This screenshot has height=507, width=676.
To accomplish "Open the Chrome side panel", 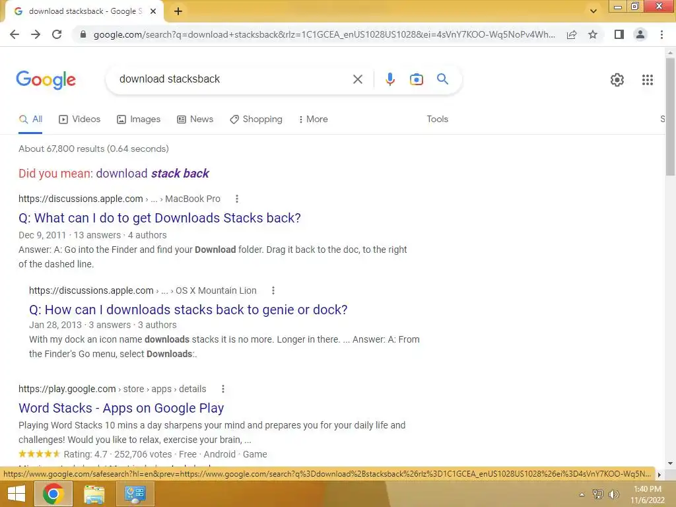I will point(619,34).
